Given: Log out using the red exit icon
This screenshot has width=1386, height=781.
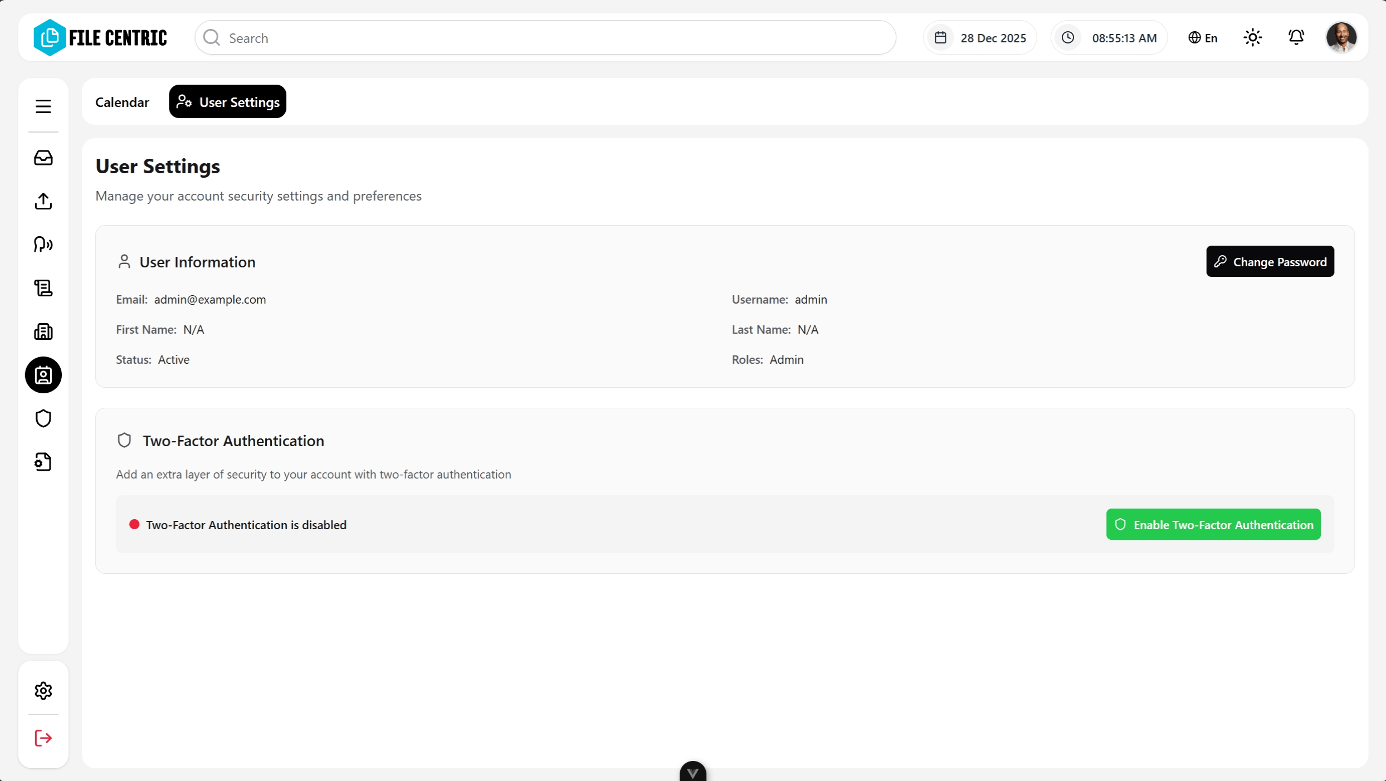Looking at the screenshot, I should pos(43,738).
